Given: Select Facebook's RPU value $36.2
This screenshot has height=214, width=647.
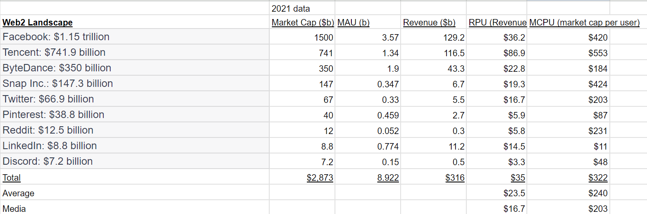Looking at the screenshot, I should pyautogui.click(x=514, y=38).
